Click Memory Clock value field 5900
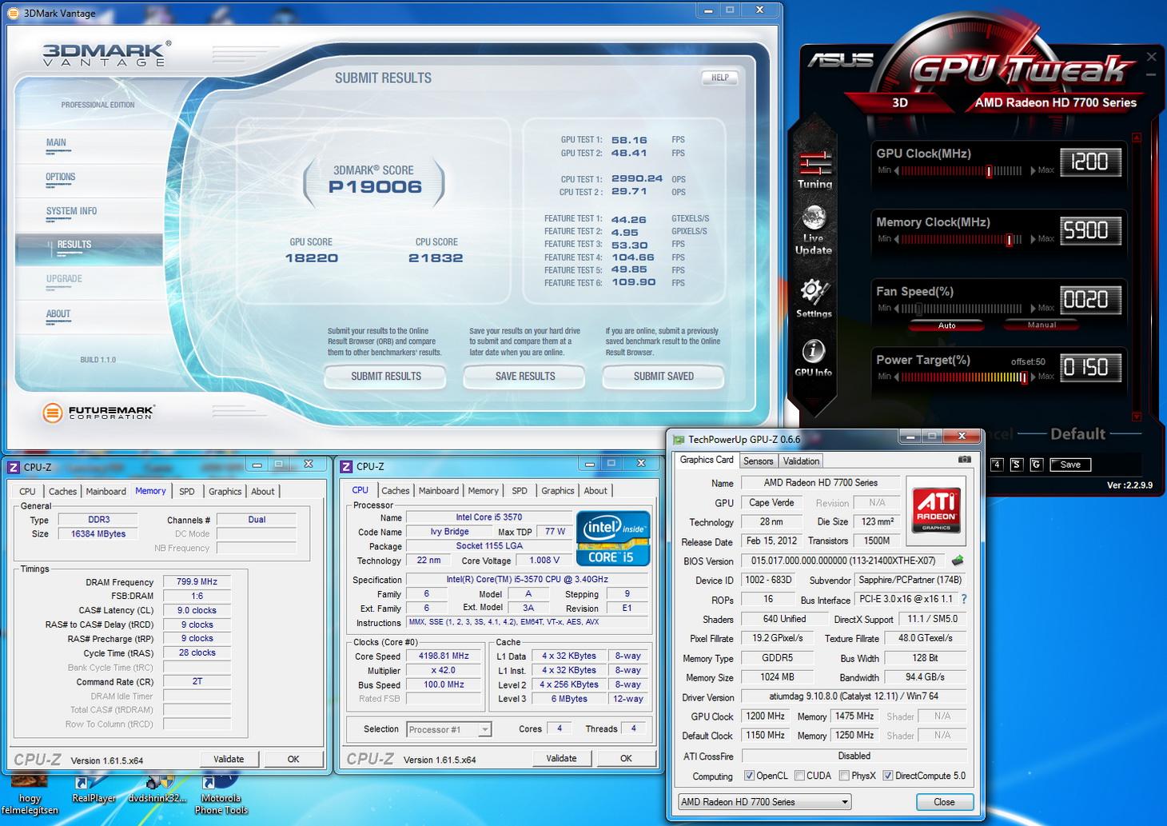 point(1090,231)
